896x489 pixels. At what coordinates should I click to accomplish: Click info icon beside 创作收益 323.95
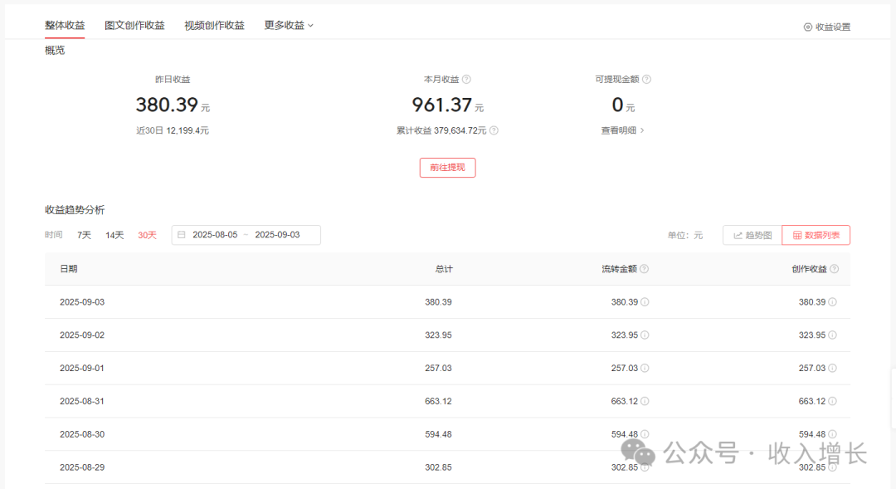pyautogui.click(x=833, y=335)
